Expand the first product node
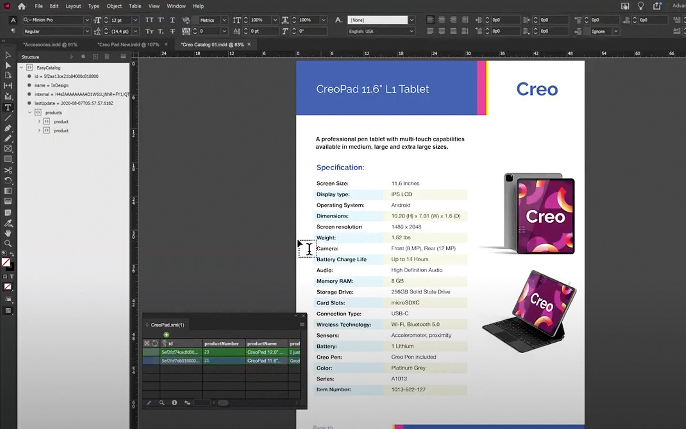Viewport: 686px width, 429px height. pyautogui.click(x=39, y=122)
